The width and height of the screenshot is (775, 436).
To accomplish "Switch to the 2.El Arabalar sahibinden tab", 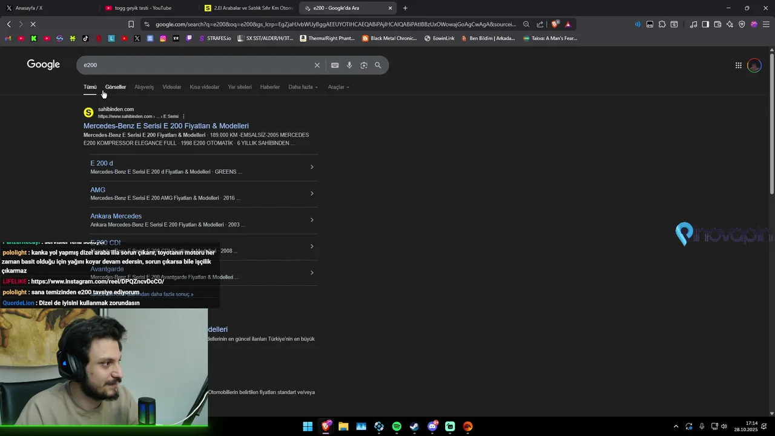I will click(x=248, y=8).
